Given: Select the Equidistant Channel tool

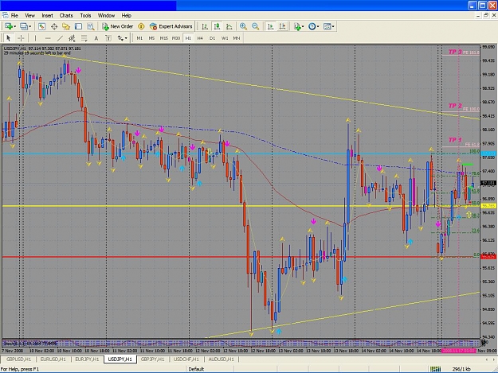Looking at the screenshot, I should [72, 38].
